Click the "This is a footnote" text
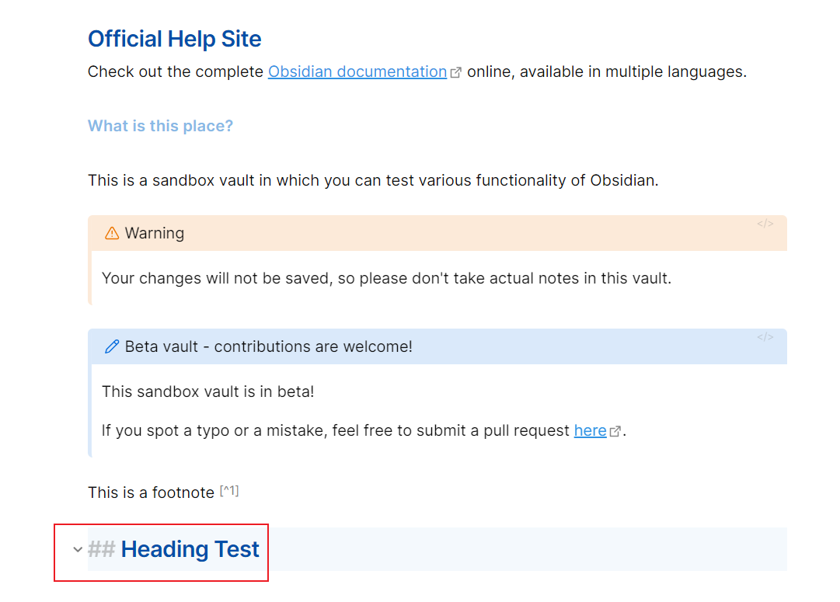The height and width of the screenshot is (602, 840). click(151, 492)
